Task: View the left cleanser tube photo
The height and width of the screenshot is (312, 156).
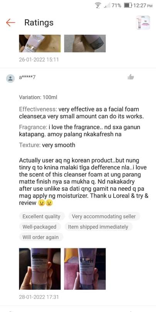Action: [40, 269]
